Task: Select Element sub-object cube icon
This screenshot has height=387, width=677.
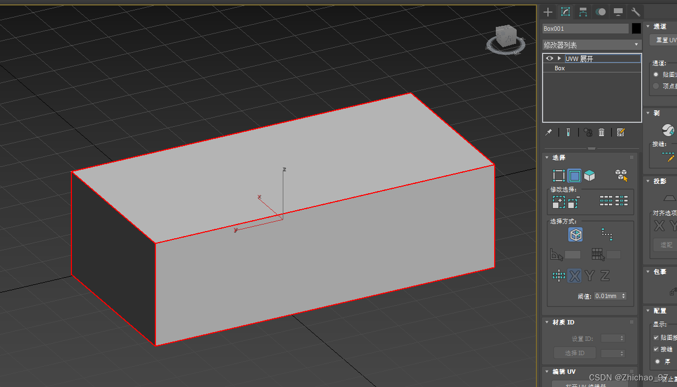Action: pyautogui.click(x=590, y=176)
